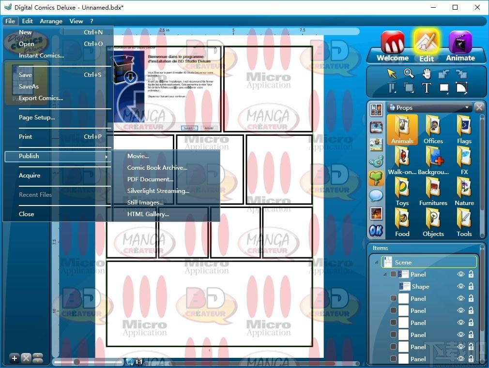Open the Nature props folder
Image resolution: width=489 pixels, height=368 pixels.
click(x=464, y=191)
